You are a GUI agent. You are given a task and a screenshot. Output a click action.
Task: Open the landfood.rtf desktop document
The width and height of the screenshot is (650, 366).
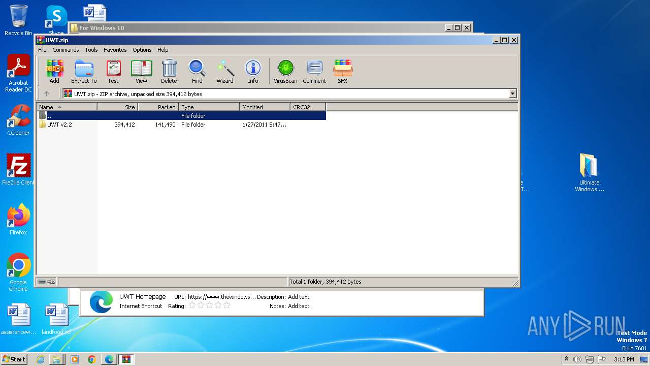[x=56, y=319]
